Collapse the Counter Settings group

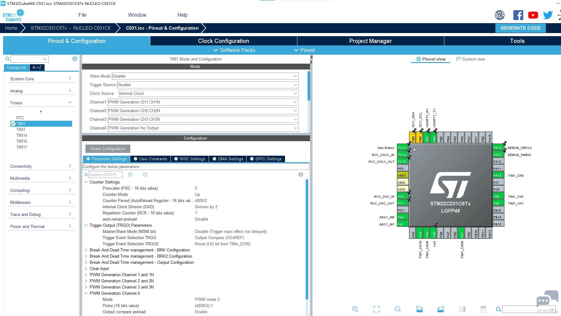click(x=86, y=182)
